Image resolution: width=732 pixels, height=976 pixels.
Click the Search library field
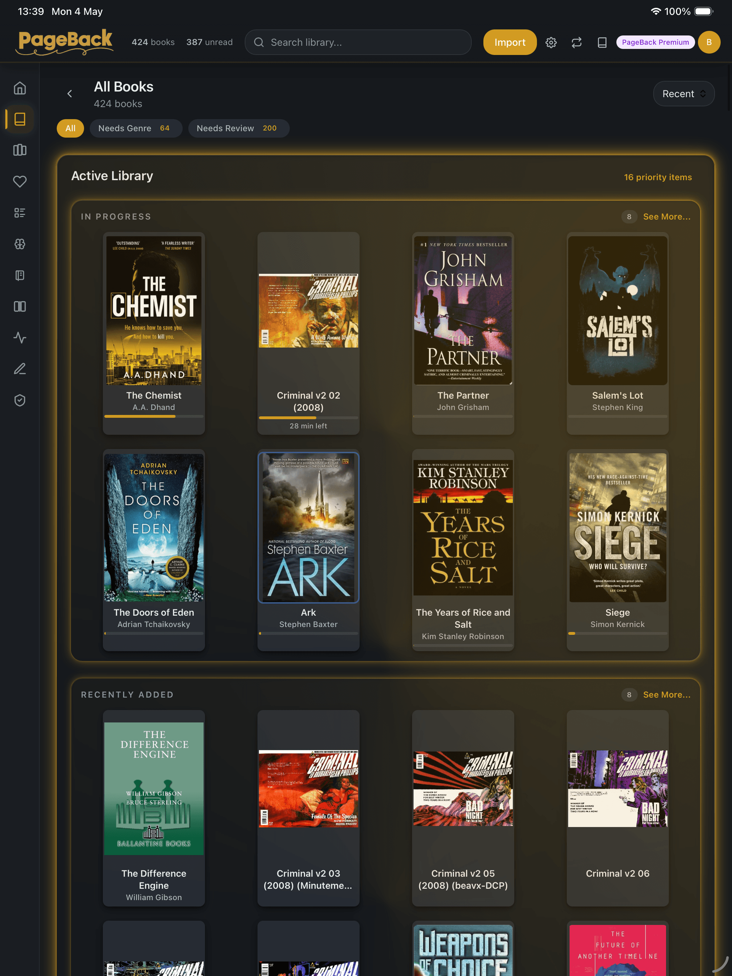[x=358, y=42]
